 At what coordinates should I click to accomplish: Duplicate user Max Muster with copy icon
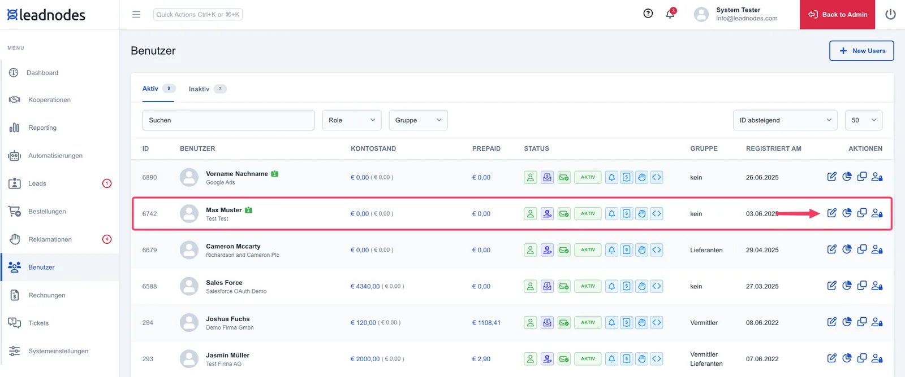[862, 213]
